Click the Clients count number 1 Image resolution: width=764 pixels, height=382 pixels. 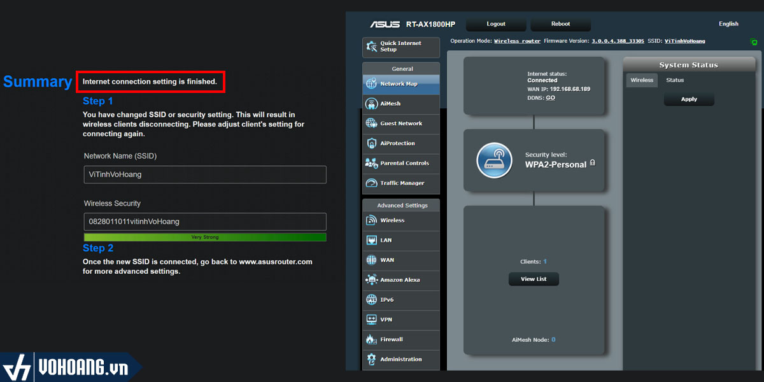(545, 262)
